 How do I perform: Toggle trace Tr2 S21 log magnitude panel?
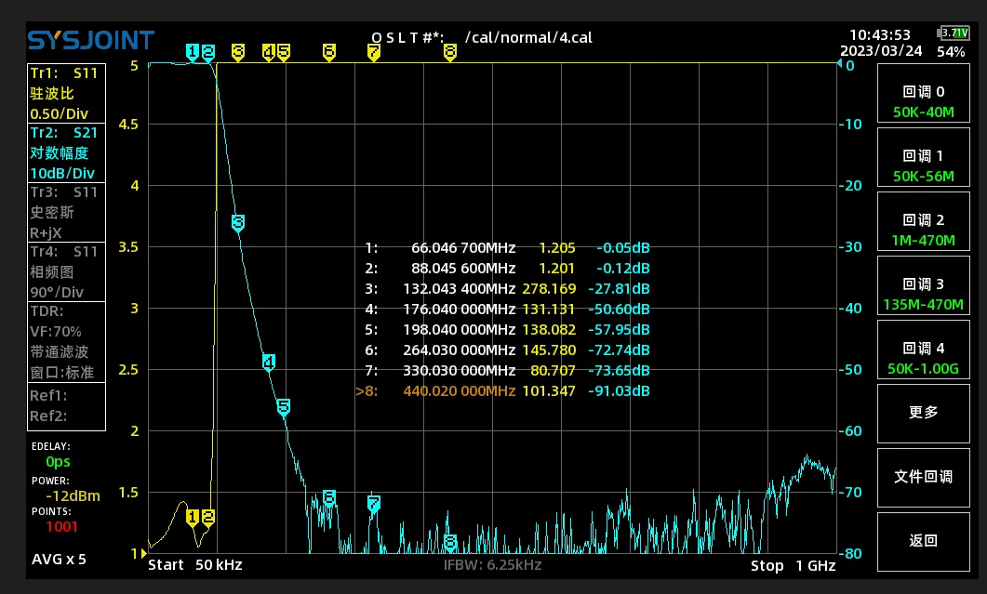[x=66, y=152]
